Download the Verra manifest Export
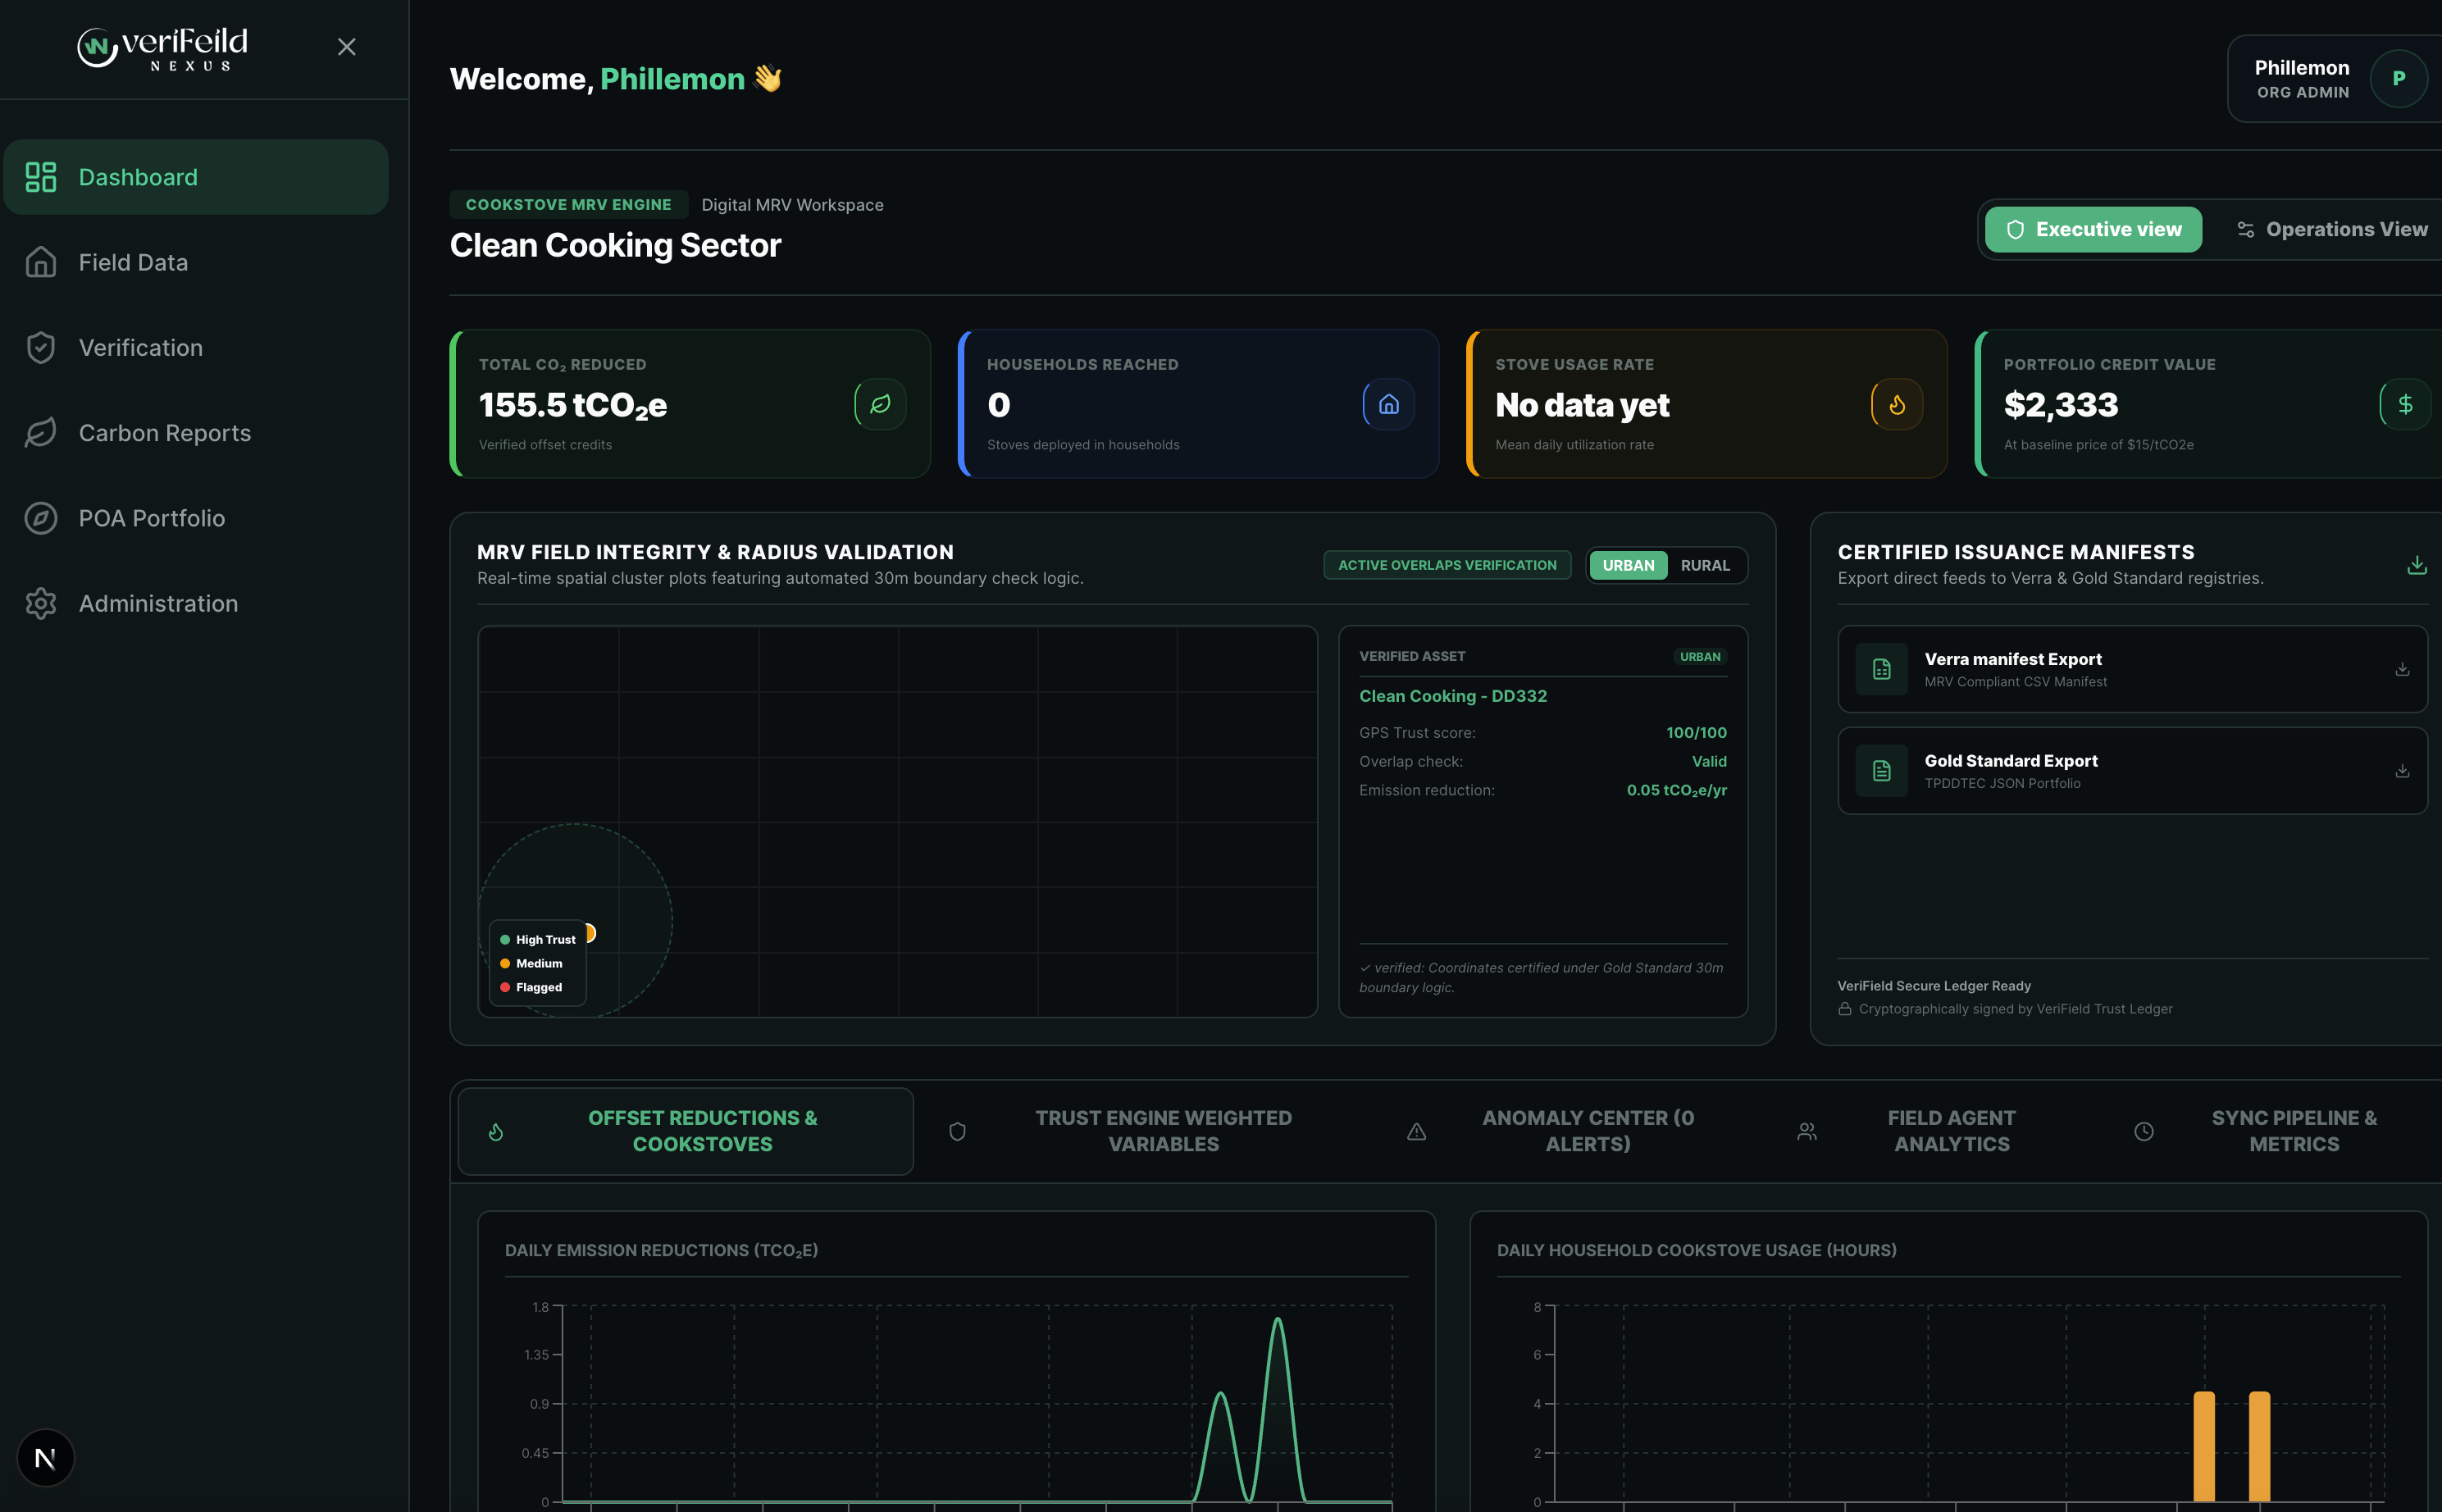 pos(2402,669)
